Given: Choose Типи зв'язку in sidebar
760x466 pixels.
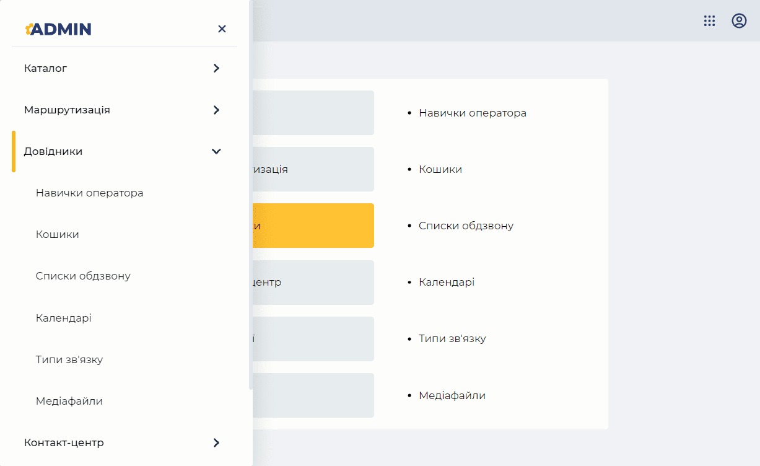Looking at the screenshot, I should pyautogui.click(x=69, y=359).
